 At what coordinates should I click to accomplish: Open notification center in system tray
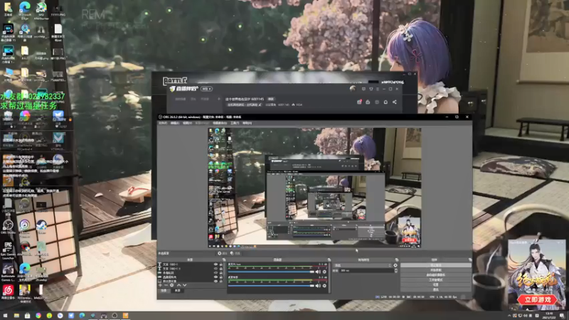pos(562,316)
